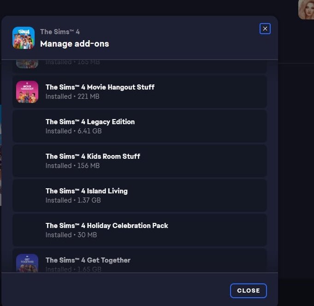Close the Manage add-ons dialog with X
Viewport: 314px width, 306px height.
pyautogui.click(x=265, y=29)
